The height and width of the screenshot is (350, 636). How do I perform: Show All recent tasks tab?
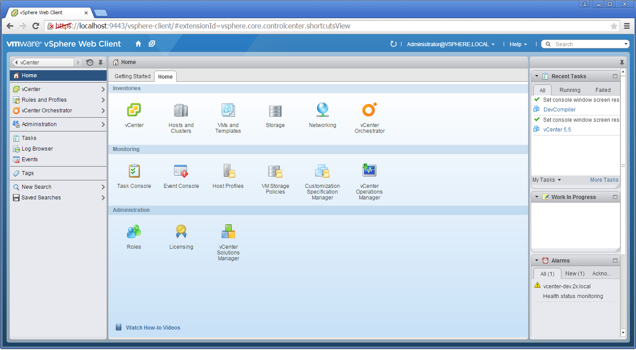coord(542,90)
